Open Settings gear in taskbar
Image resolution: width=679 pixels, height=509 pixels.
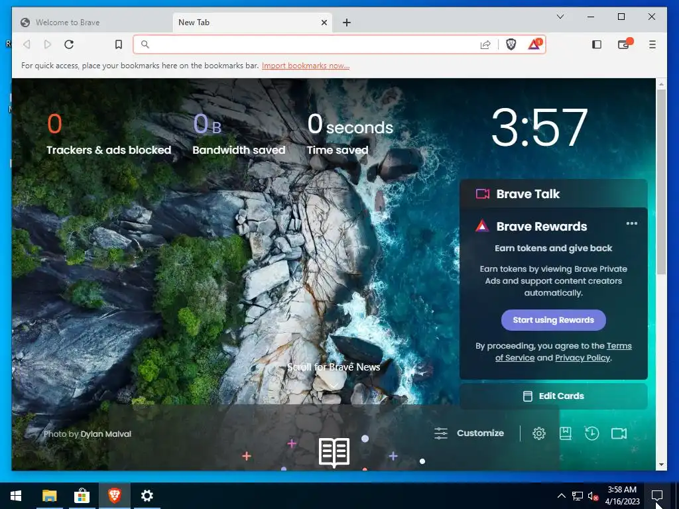point(147,496)
